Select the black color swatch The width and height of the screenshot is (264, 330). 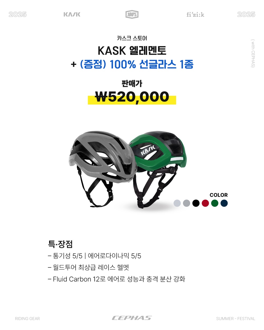[196, 203]
